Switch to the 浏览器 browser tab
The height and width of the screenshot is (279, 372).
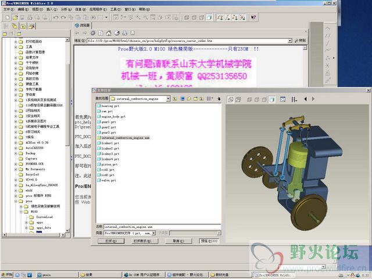click(83, 25)
